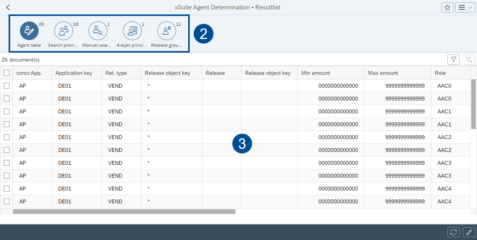Open the 4-eyes principle icon
477x240 pixels.
pyautogui.click(x=132, y=31)
